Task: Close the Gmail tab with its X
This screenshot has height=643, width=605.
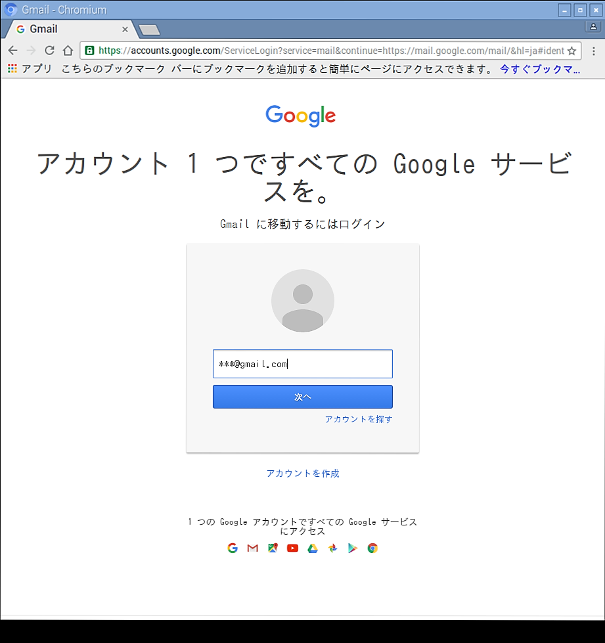Action: (x=125, y=30)
